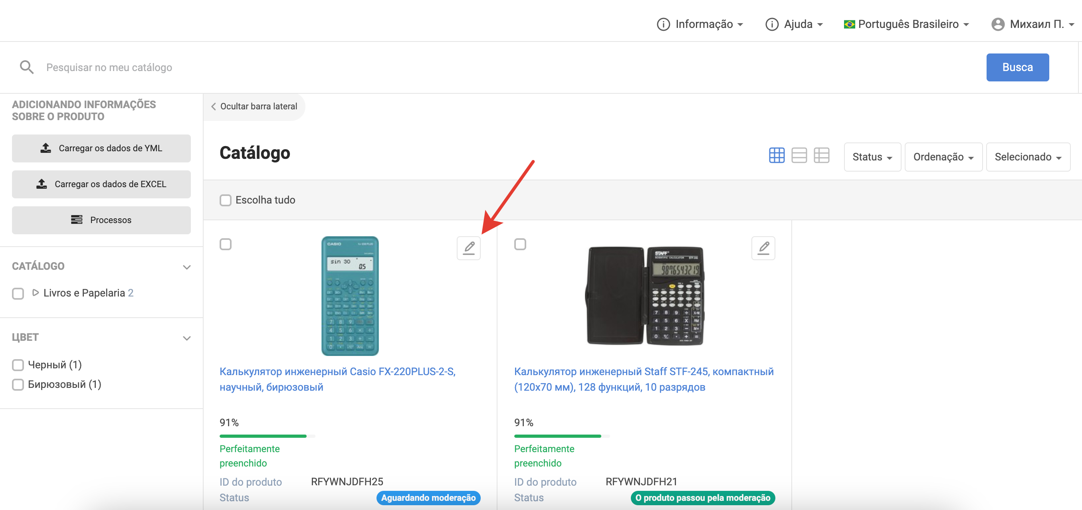
Task: Switch to table view icon
Action: [821, 155]
